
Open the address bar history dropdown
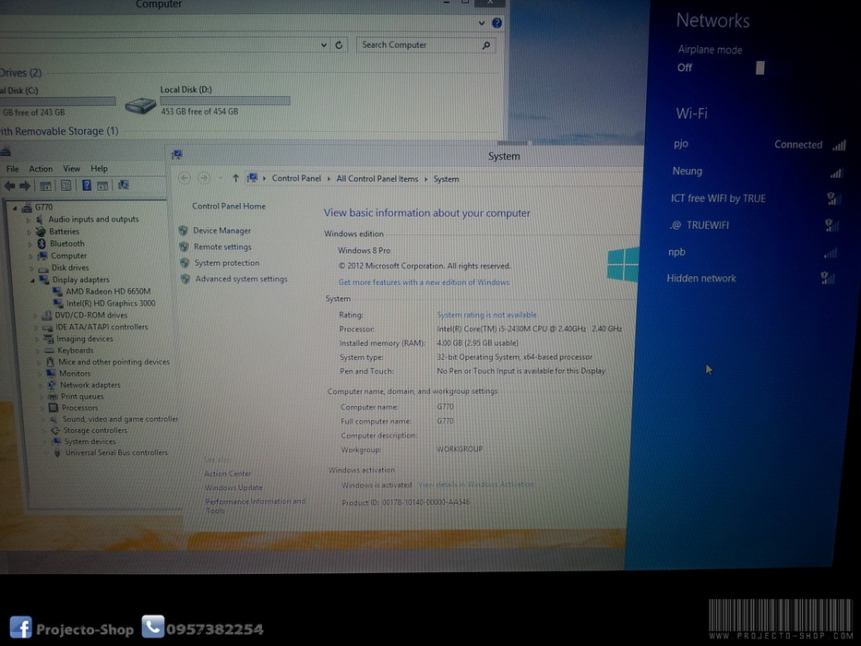[323, 45]
